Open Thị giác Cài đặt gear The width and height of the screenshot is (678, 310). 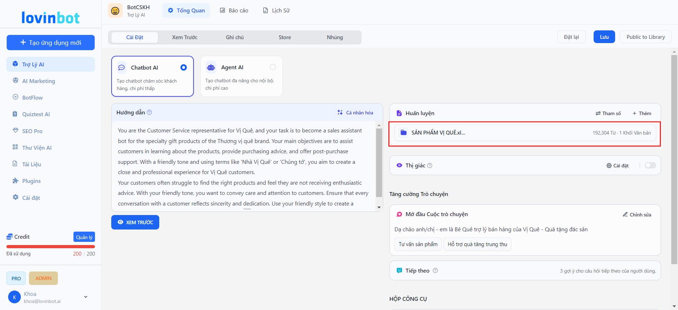coord(609,166)
